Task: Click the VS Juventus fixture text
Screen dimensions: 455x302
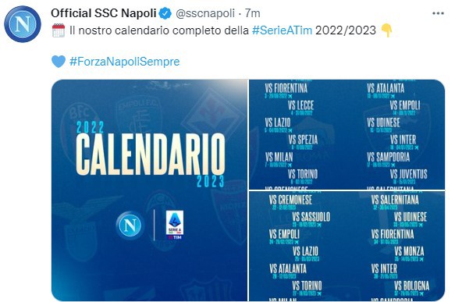Action: tap(409, 174)
